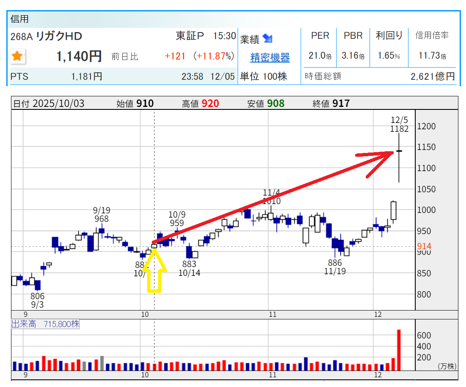Select the 886 11/19 low label
Viewport: 466px width, 387px height.
(335, 267)
